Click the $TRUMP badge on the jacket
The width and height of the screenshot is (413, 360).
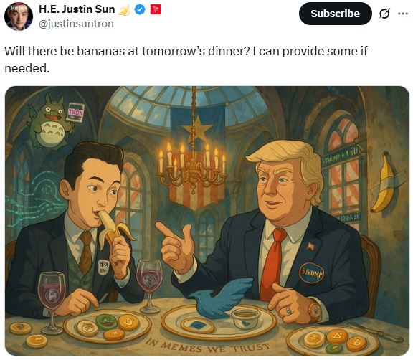click(312, 273)
